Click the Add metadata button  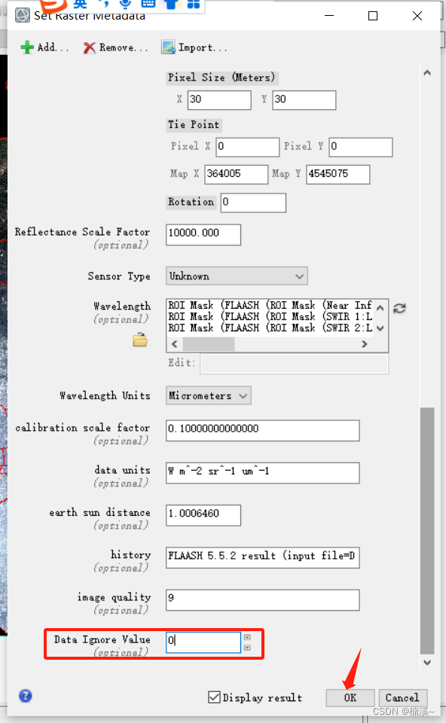[x=44, y=47]
